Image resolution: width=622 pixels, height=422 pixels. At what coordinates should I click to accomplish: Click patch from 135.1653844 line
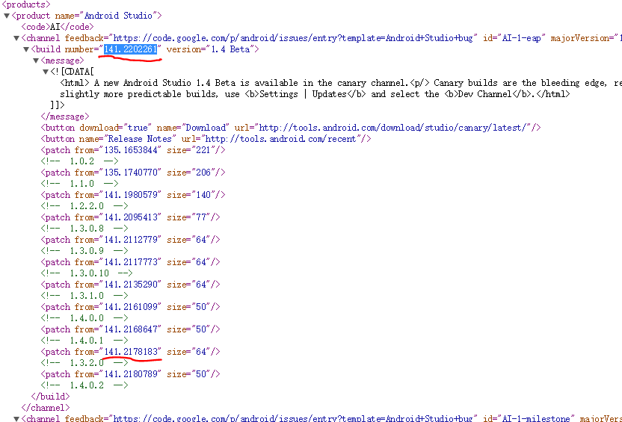point(133,150)
